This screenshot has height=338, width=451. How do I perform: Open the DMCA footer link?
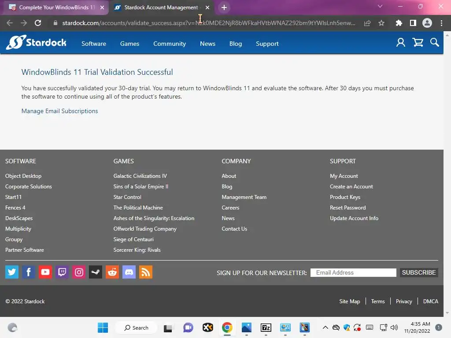coord(431,301)
